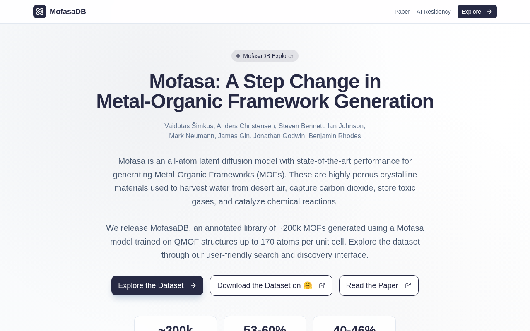530x331 pixels.
Task: Click the dot in the MofasaDB Explorer badge
Action: point(238,56)
